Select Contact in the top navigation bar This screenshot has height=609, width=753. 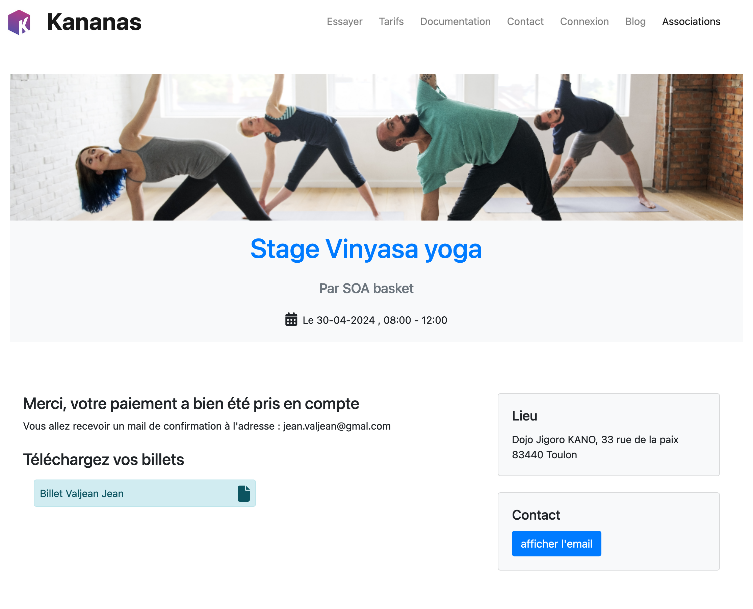point(525,22)
